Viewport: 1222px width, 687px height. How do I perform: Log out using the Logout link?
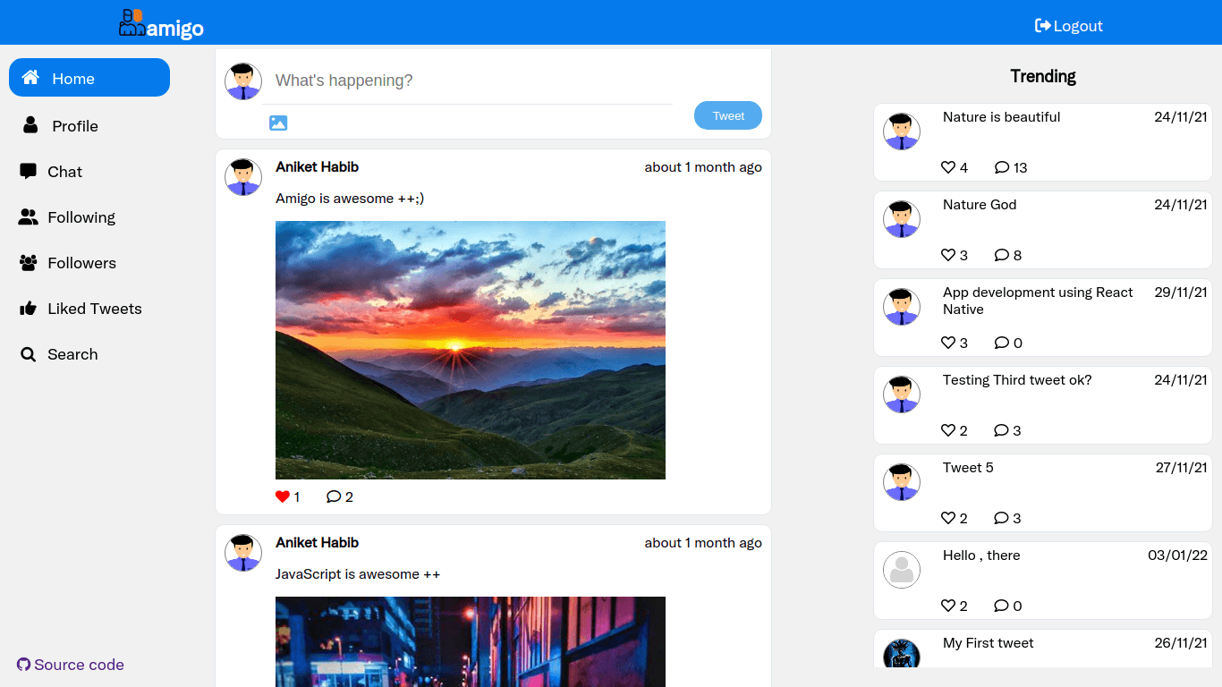(1069, 26)
